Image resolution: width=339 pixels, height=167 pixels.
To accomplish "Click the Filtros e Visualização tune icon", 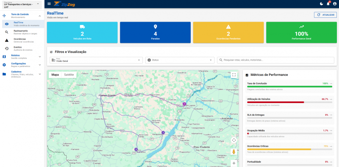I will coord(51,52).
